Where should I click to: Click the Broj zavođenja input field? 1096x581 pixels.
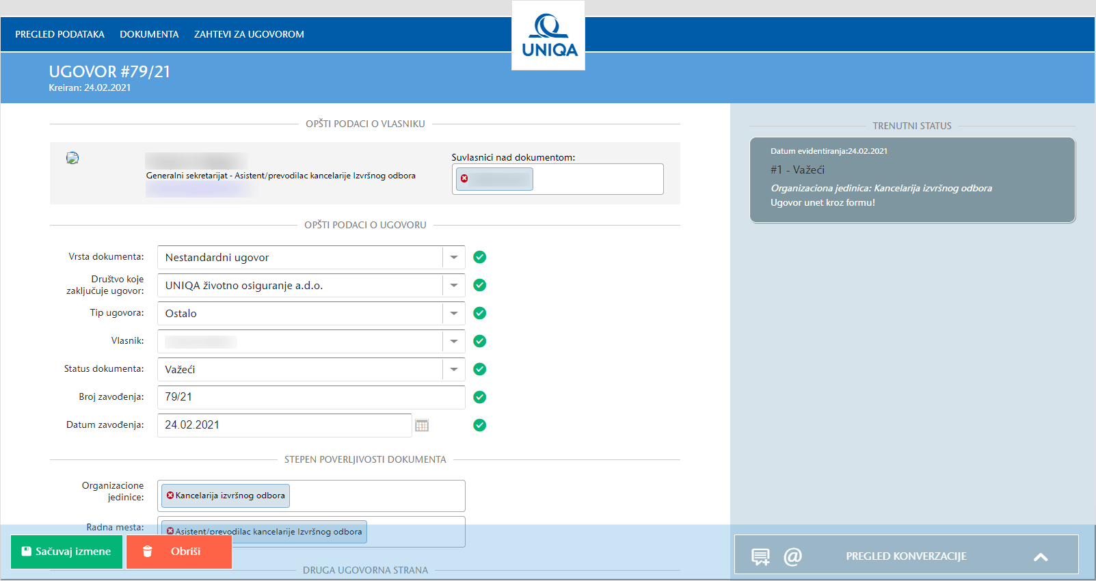(x=311, y=397)
